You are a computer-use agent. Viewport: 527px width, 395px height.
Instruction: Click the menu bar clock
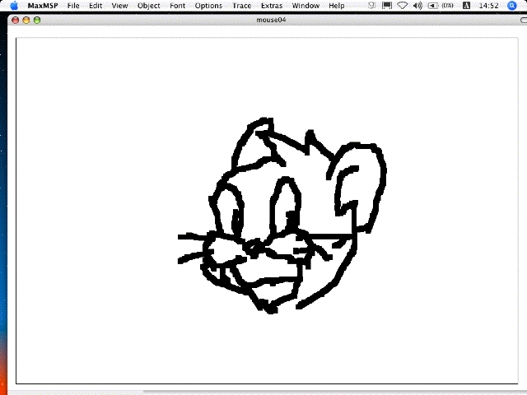[x=487, y=6]
